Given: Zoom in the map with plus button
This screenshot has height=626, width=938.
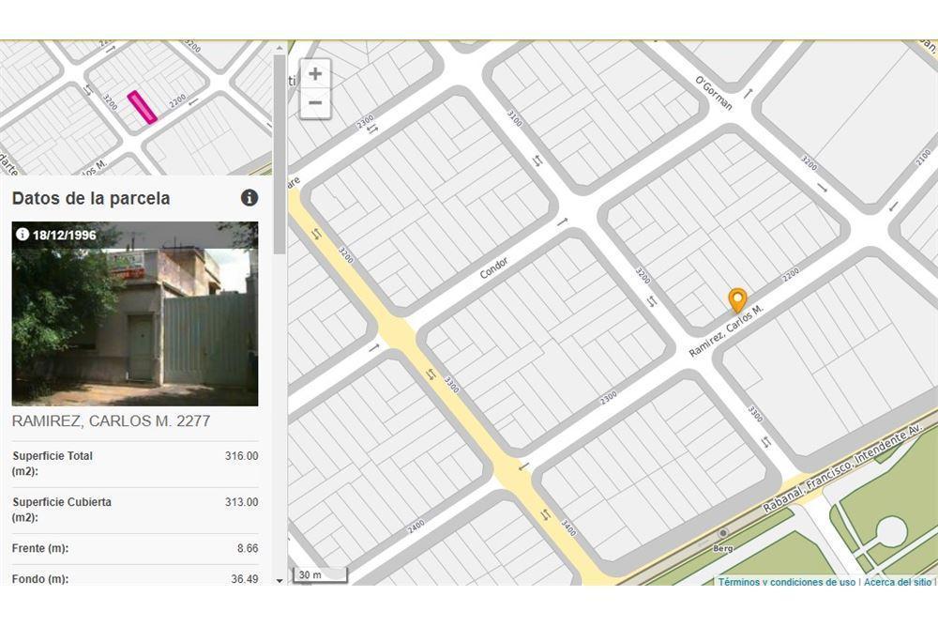Looking at the screenshot, I should (315, 74).
